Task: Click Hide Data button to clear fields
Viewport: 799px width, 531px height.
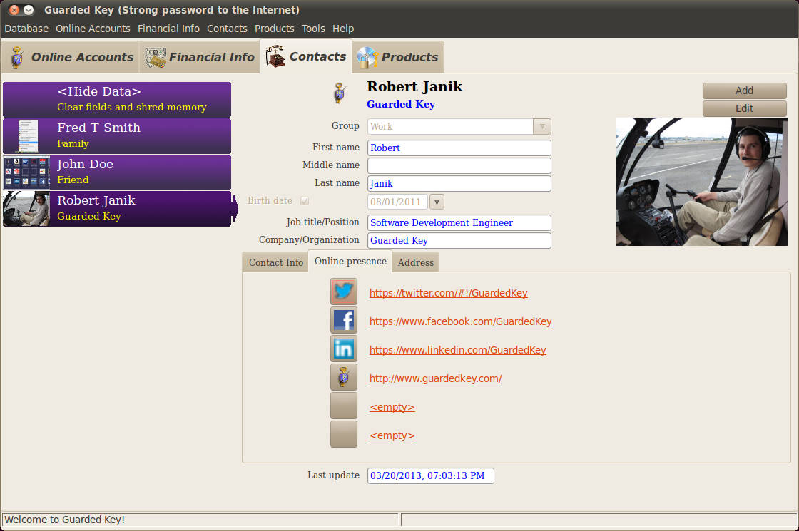Action: click(117, 99)
